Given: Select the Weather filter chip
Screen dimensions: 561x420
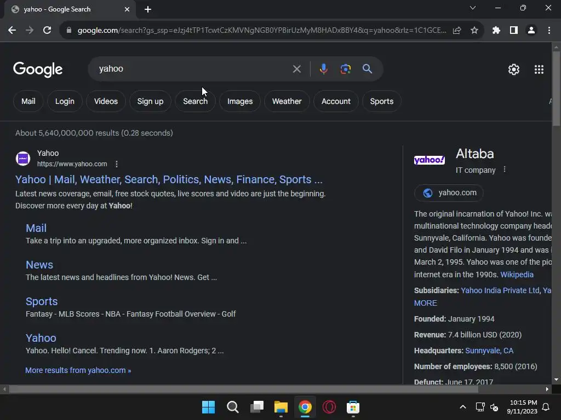Looking at the screenshot, I should point(287,101).
